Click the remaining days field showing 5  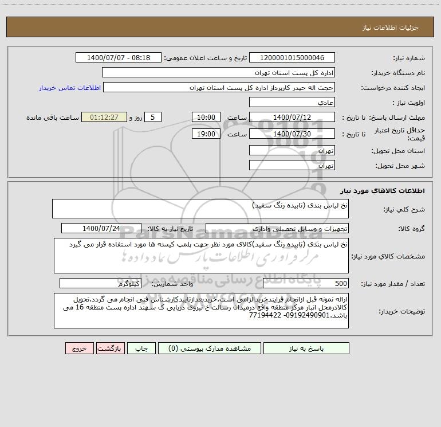click(153, 117)
